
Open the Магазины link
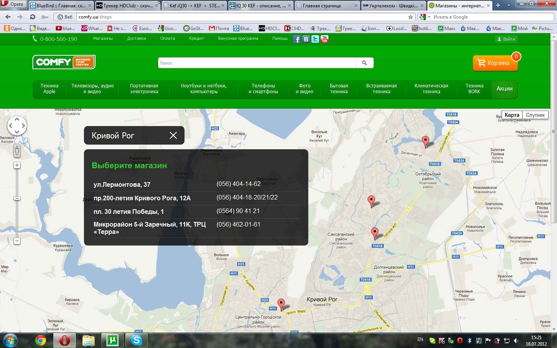tap(103, 39)
